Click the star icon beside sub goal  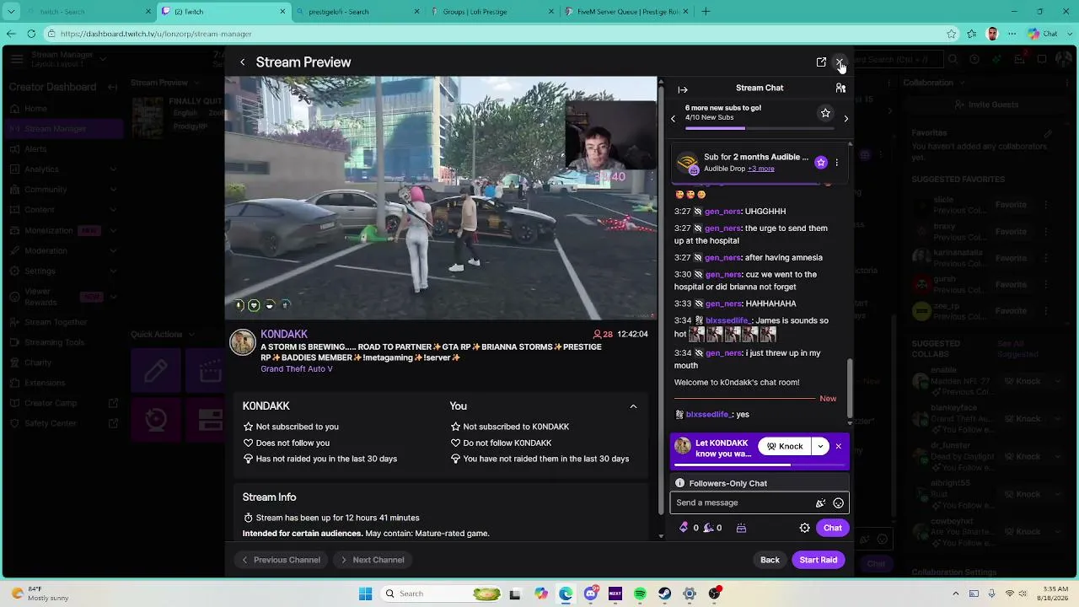[825, 113]
